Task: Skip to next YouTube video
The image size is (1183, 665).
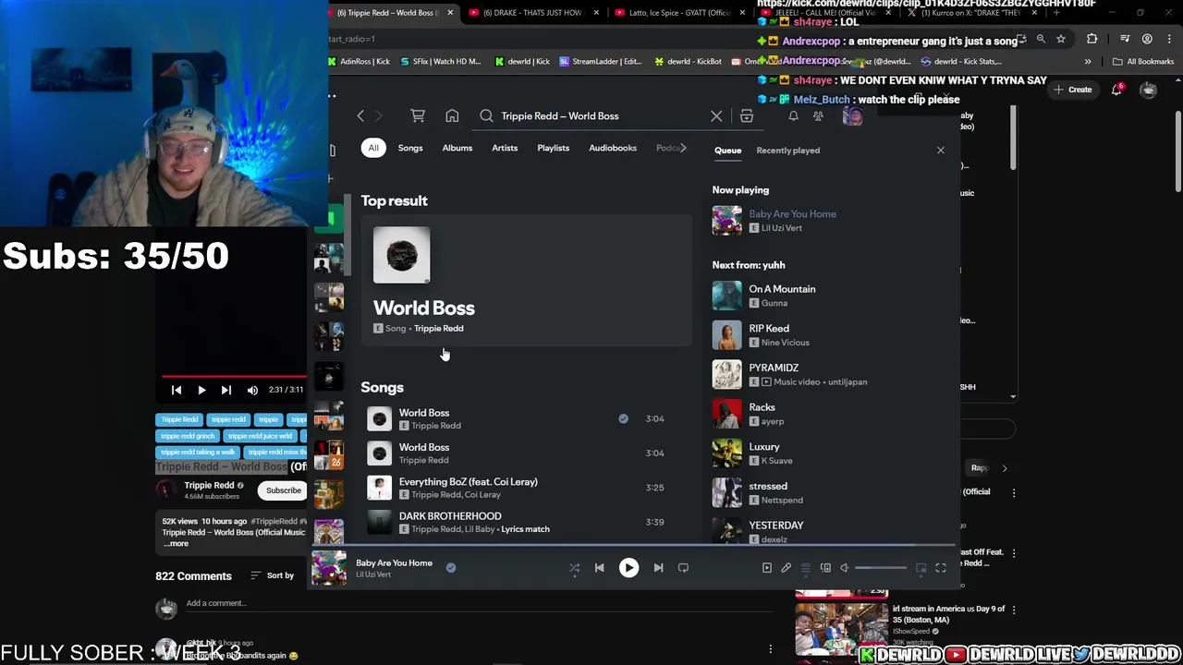Action: click(226, 391)
